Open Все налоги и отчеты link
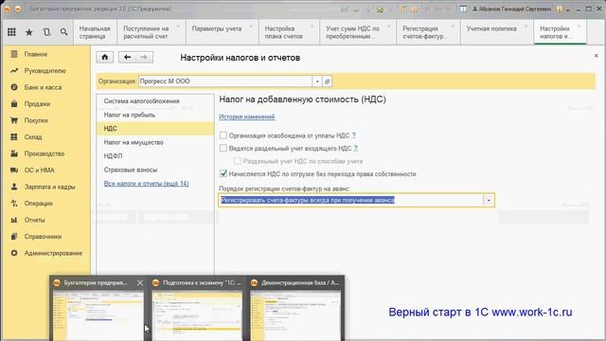Screen dimensions: 606x341 (x=146, y=184)
